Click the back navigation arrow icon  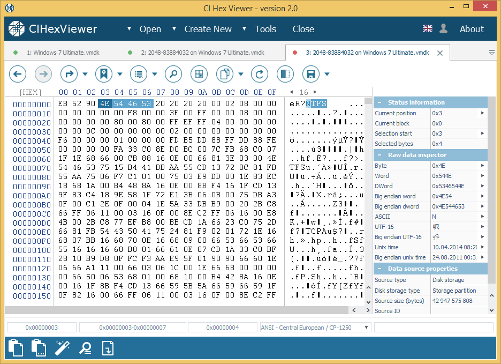tap(18, 75)
